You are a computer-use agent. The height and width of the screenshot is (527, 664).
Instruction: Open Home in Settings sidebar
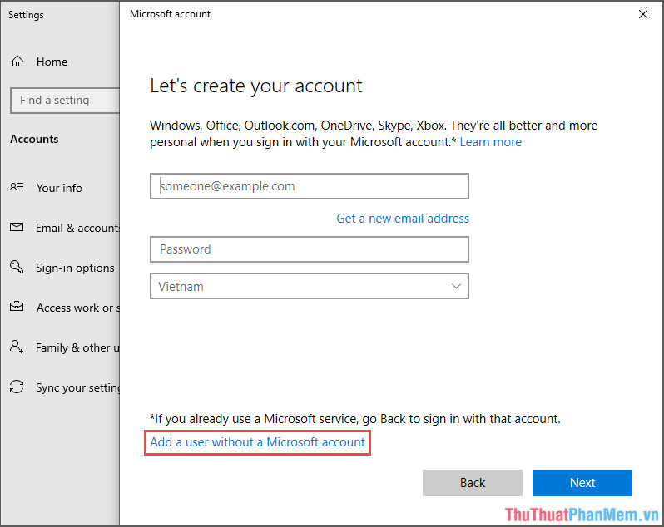[x=52, y=62]
